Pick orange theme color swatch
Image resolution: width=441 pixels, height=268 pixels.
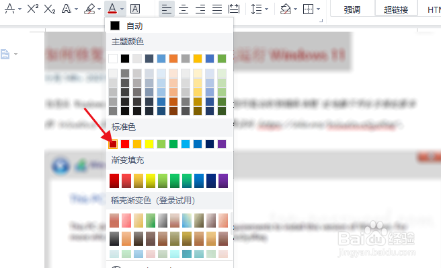pyautogui.click(x=173, y=59)
